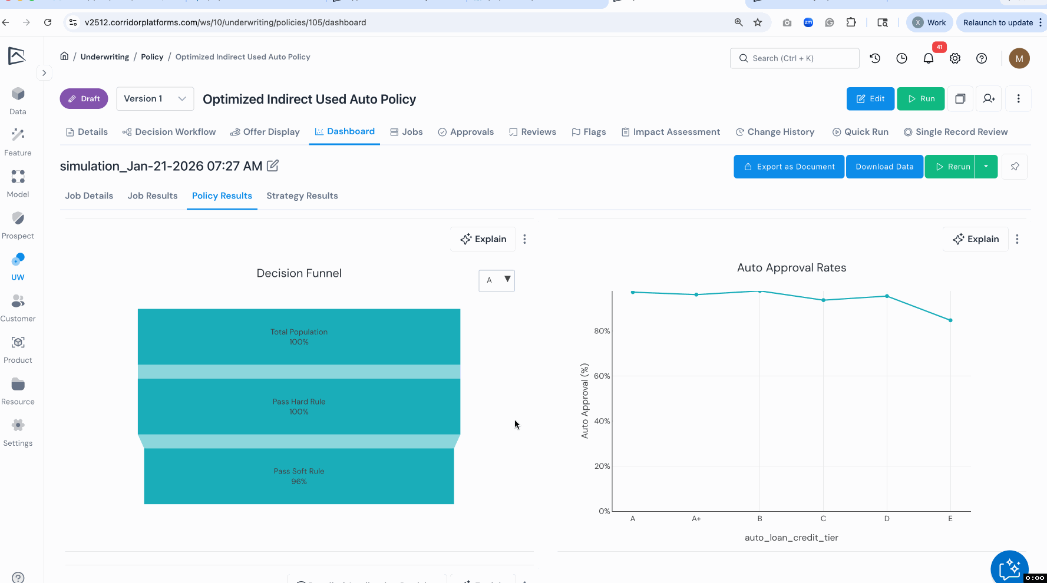This screenshot has width=1047, height=583.
Task: Click the home breadcrumb icon
Action: point(64,57)
